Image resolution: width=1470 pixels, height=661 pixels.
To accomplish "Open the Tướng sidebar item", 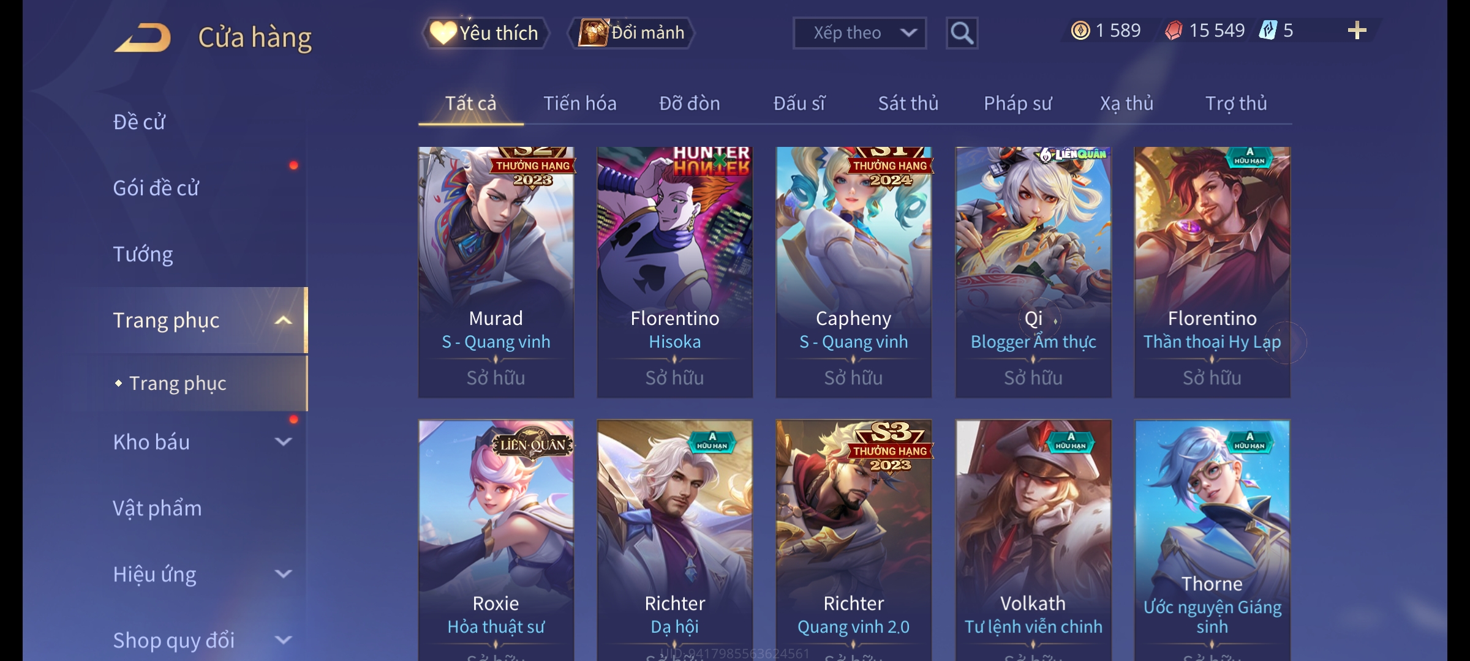I will coord(143,254).
